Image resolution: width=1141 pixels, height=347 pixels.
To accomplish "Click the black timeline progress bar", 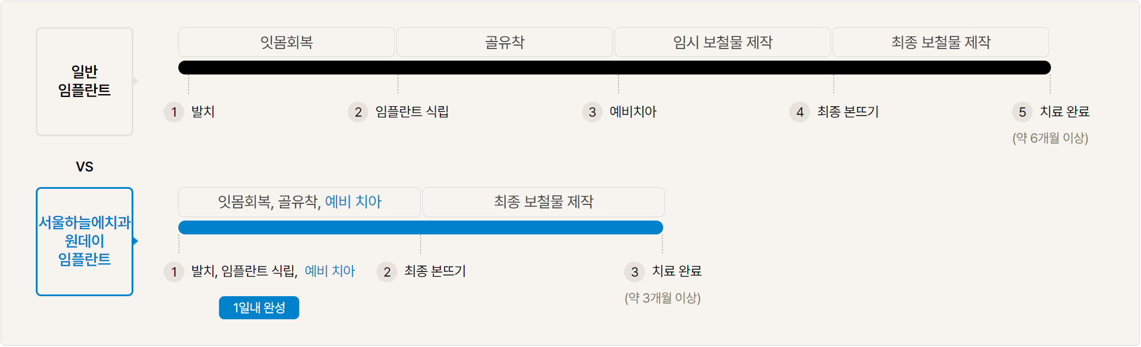I will (614, 68).
